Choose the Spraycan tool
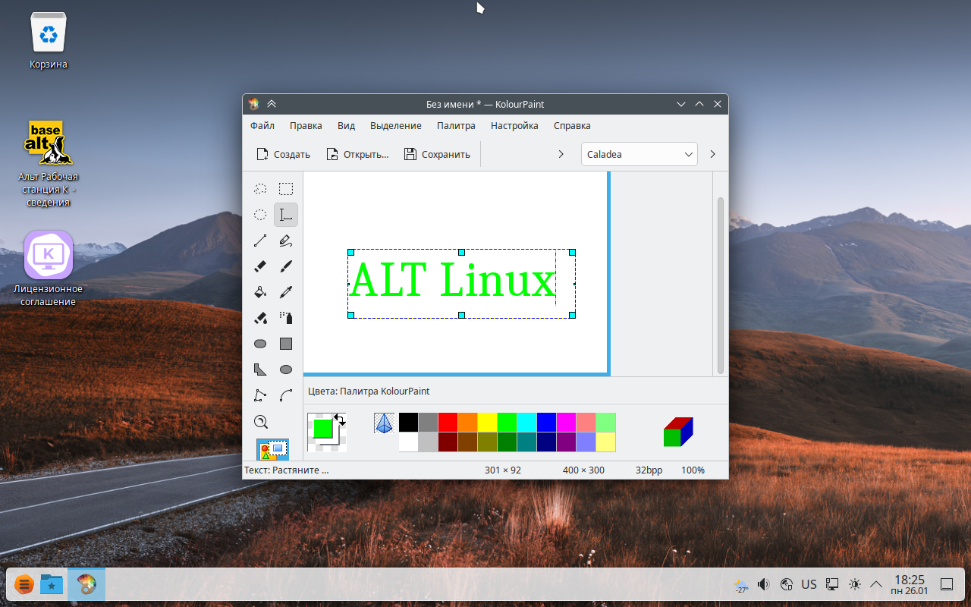The image size is (971, 607). [286, 318]
